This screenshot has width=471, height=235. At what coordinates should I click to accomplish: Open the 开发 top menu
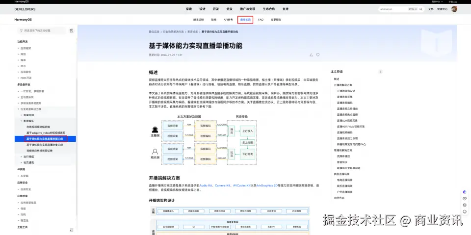pyautogui.click(x=216, y=9)
